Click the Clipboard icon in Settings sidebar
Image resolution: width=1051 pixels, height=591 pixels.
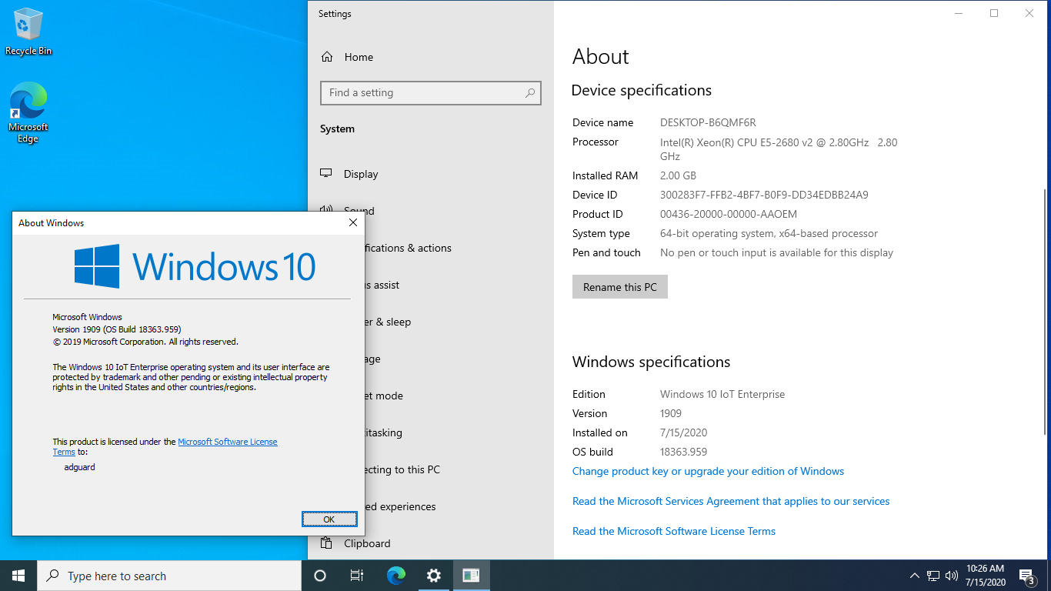(326, 543)
